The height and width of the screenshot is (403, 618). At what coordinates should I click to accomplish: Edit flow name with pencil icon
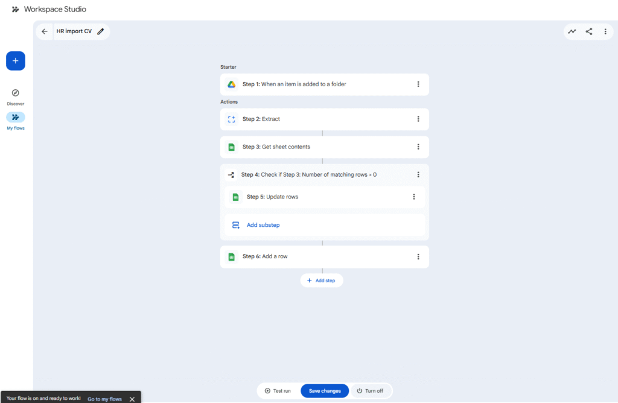(x=100, y=31)
